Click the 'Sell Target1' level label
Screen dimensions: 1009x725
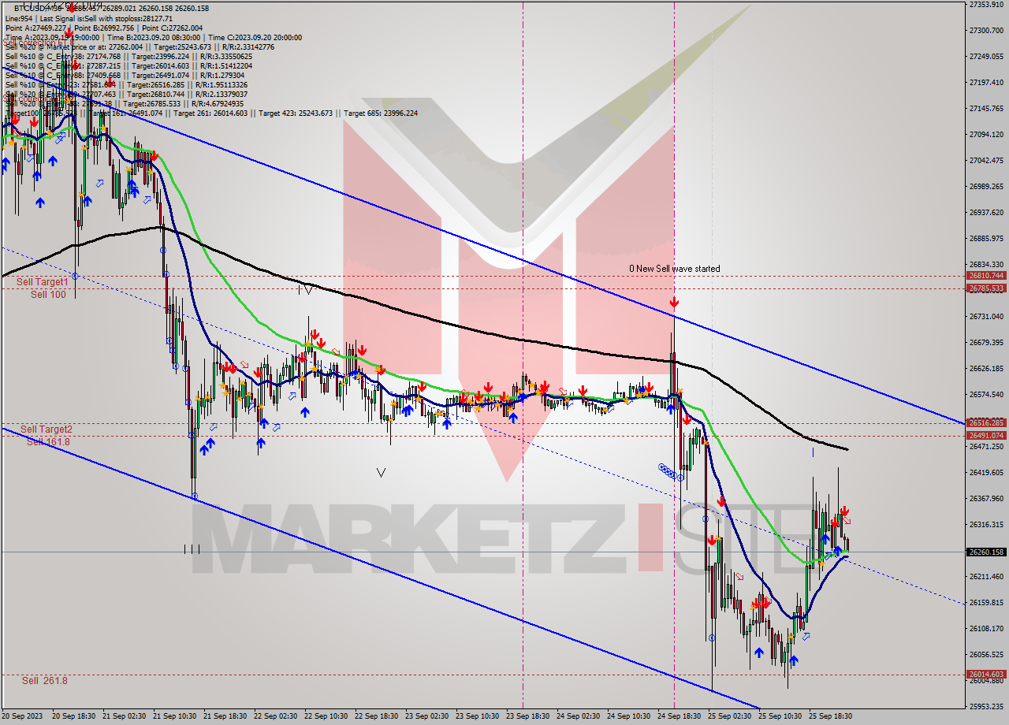click(43, 282)
